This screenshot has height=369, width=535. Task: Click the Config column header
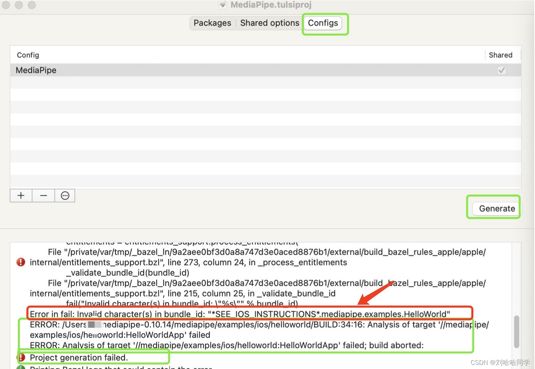click(x=28, y=55)
